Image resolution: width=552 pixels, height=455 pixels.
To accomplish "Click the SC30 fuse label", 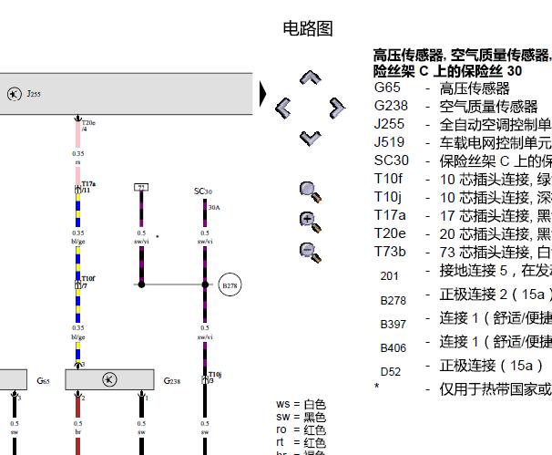I will click(x=203, y=191).
